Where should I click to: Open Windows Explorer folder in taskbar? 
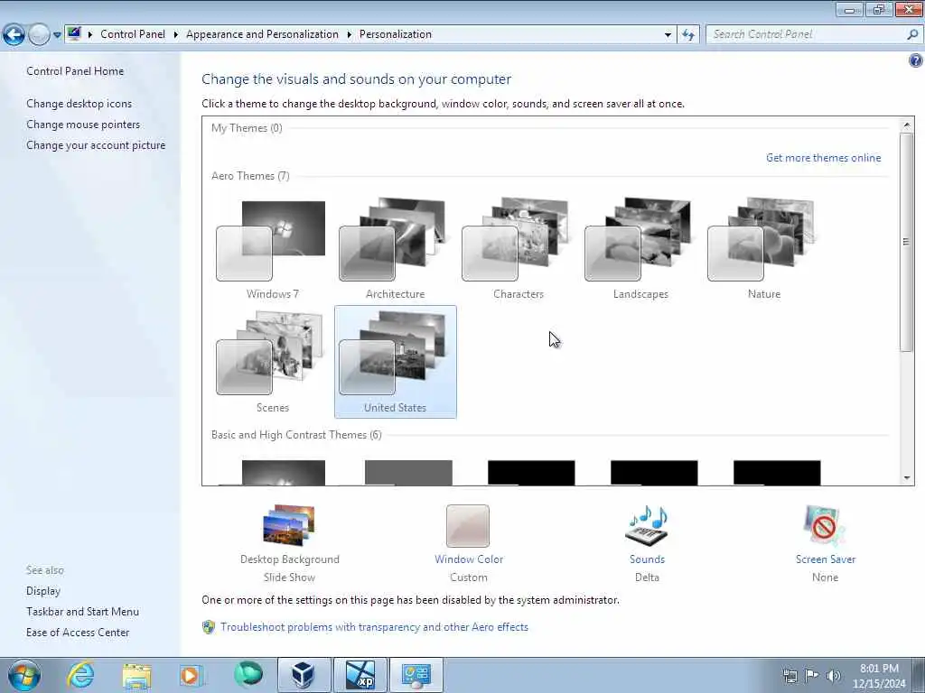tap(137, 675)
